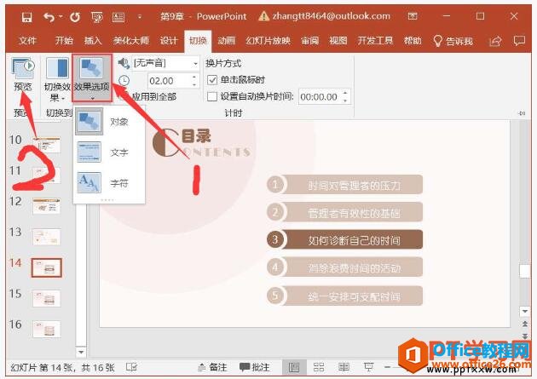
Task: Open the 视图 tab
Action: (338, 41)
